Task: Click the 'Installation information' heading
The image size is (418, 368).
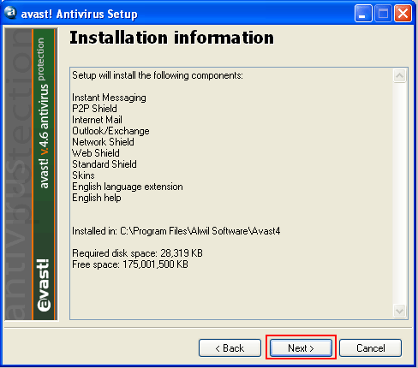Action: pos(171,38)
